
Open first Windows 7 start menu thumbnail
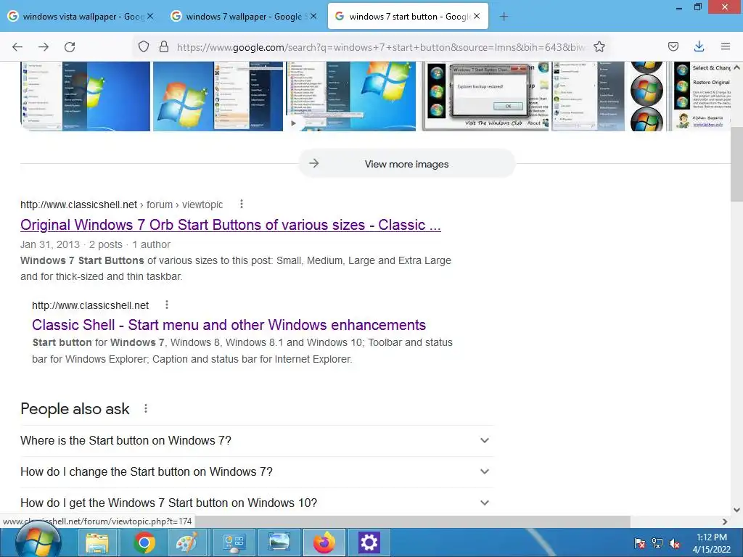click(86, 96)
